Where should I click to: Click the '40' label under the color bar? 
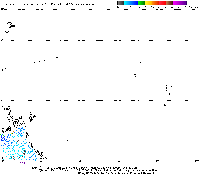[173, 7]
